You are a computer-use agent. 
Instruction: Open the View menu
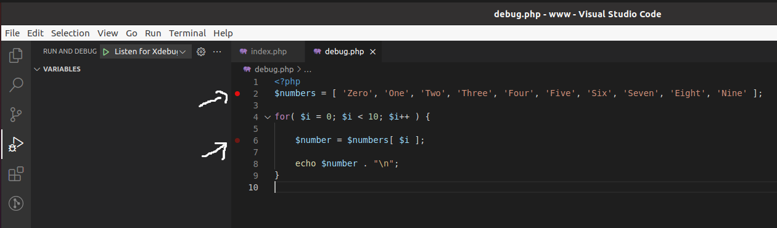coord(107,33)
